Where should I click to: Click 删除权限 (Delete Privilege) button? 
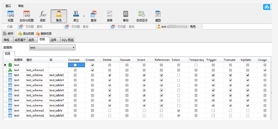coord(44,34)
